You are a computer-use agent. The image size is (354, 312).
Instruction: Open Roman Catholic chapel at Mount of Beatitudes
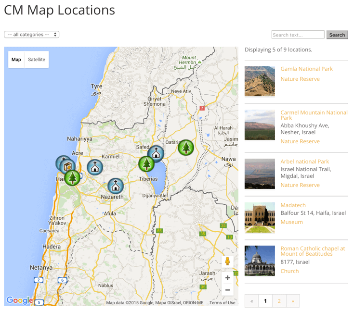[313, 251]
